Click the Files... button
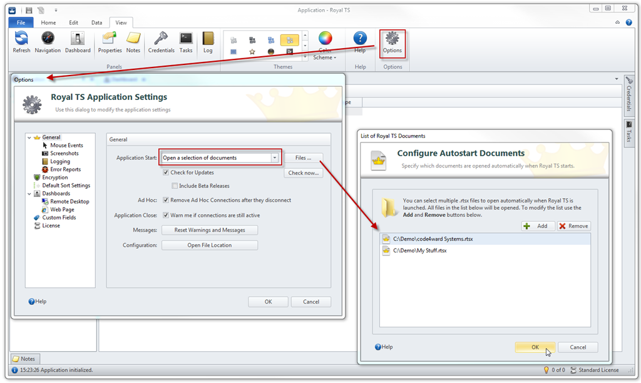The height and width of the screenshot is (383, 641). coord(303,158)
